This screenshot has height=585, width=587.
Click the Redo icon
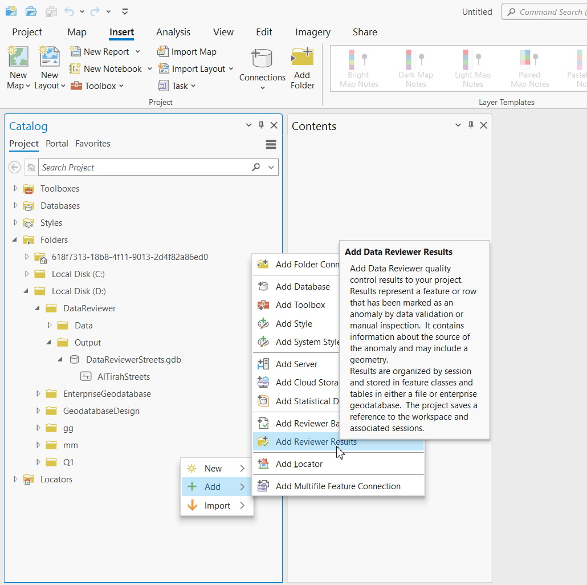(93, 11)
